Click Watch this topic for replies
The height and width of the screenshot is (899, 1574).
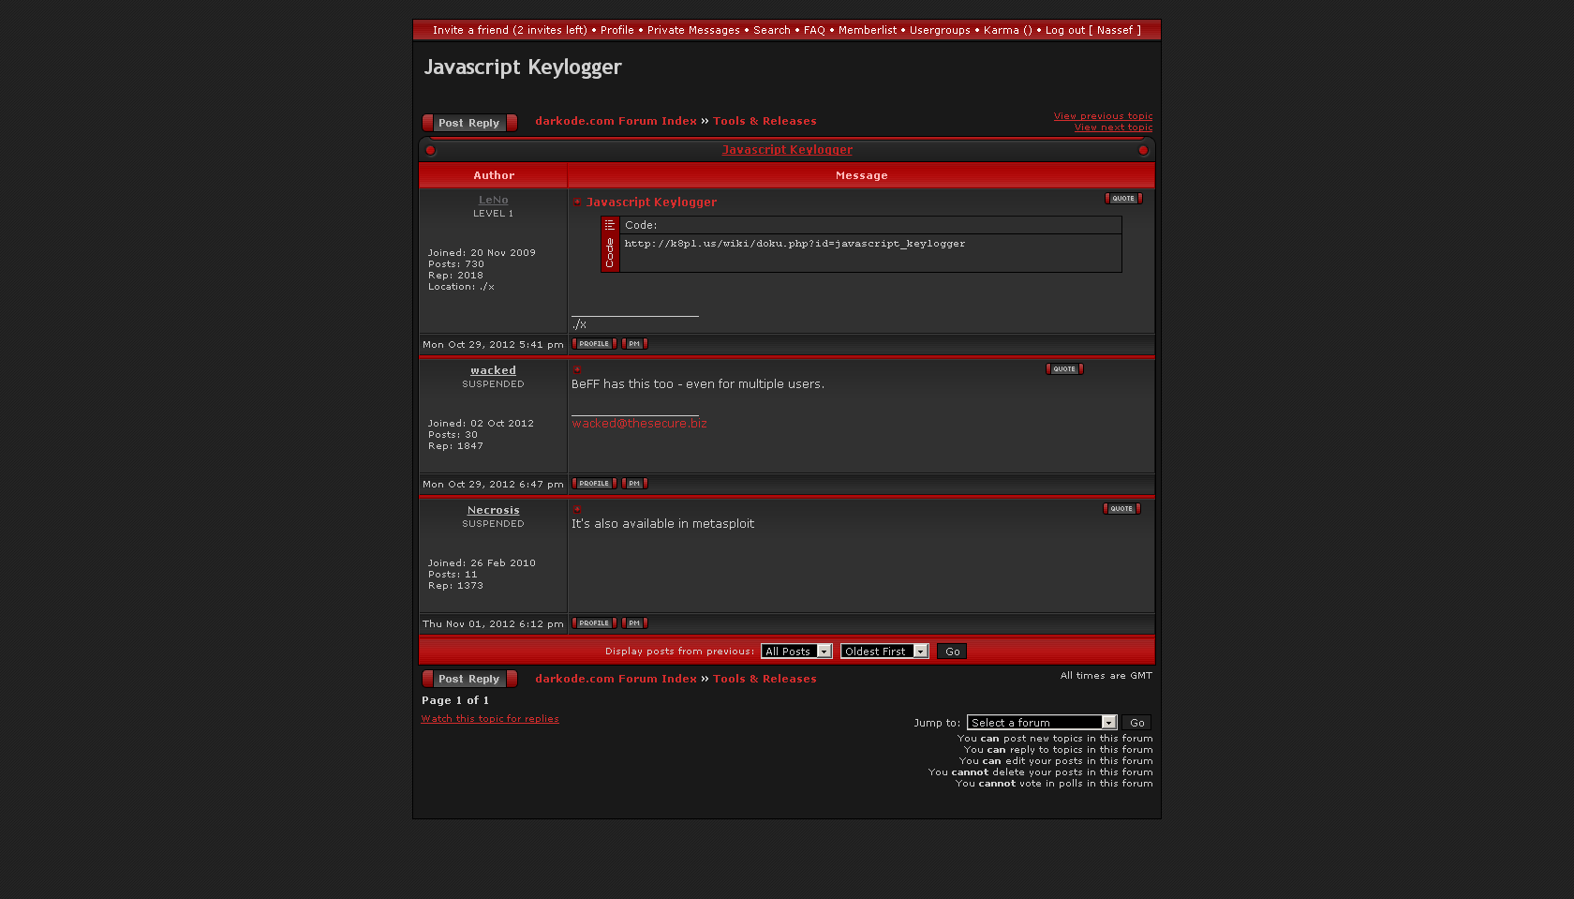(490, 719)
